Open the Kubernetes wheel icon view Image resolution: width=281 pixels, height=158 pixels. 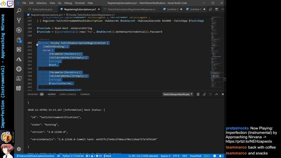click(19, 69)
